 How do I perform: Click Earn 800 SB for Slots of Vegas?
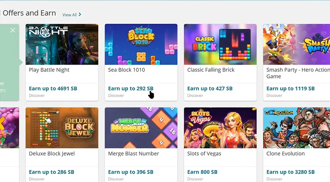[202, 172]
